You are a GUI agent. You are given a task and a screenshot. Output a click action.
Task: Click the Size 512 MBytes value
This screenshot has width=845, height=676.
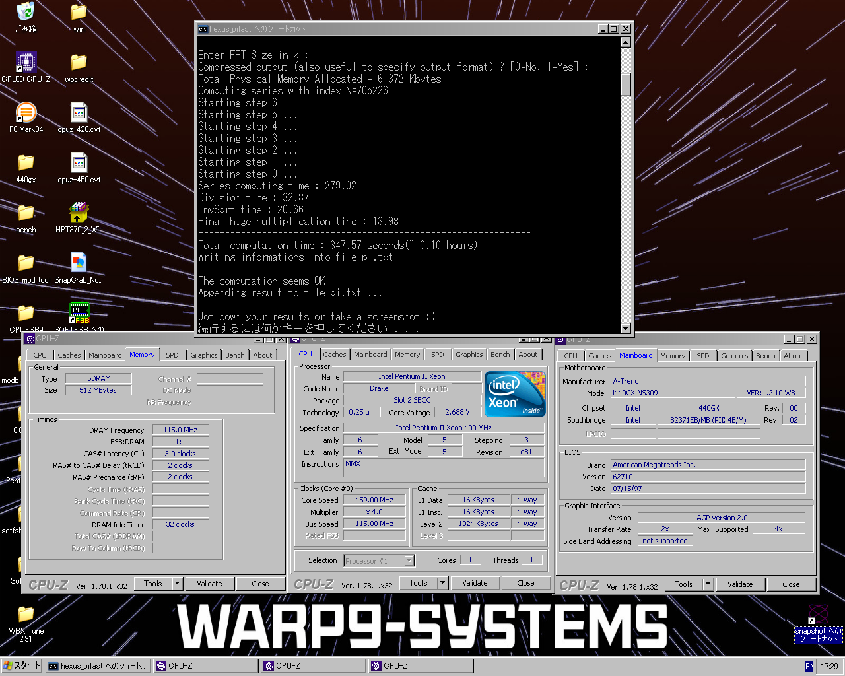(x=98, y=390)
